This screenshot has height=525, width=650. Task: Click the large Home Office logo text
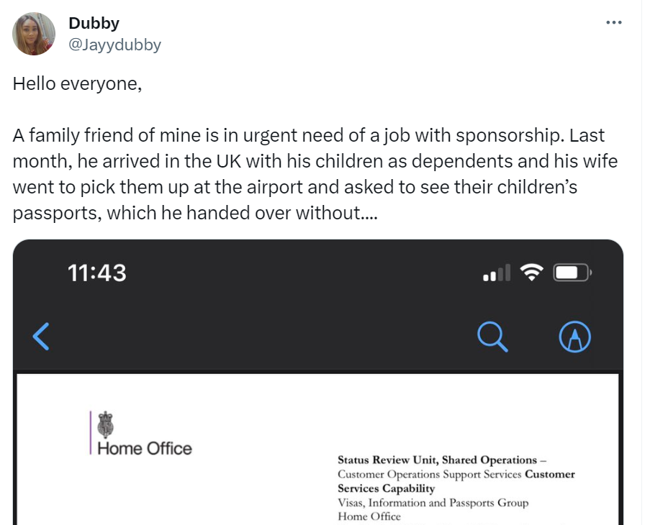tap(144, 449)
